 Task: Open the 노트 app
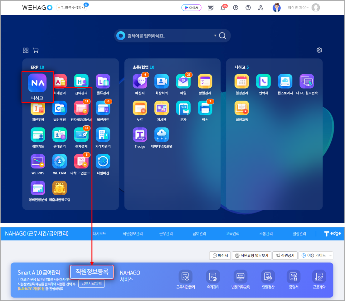[140, 108]
